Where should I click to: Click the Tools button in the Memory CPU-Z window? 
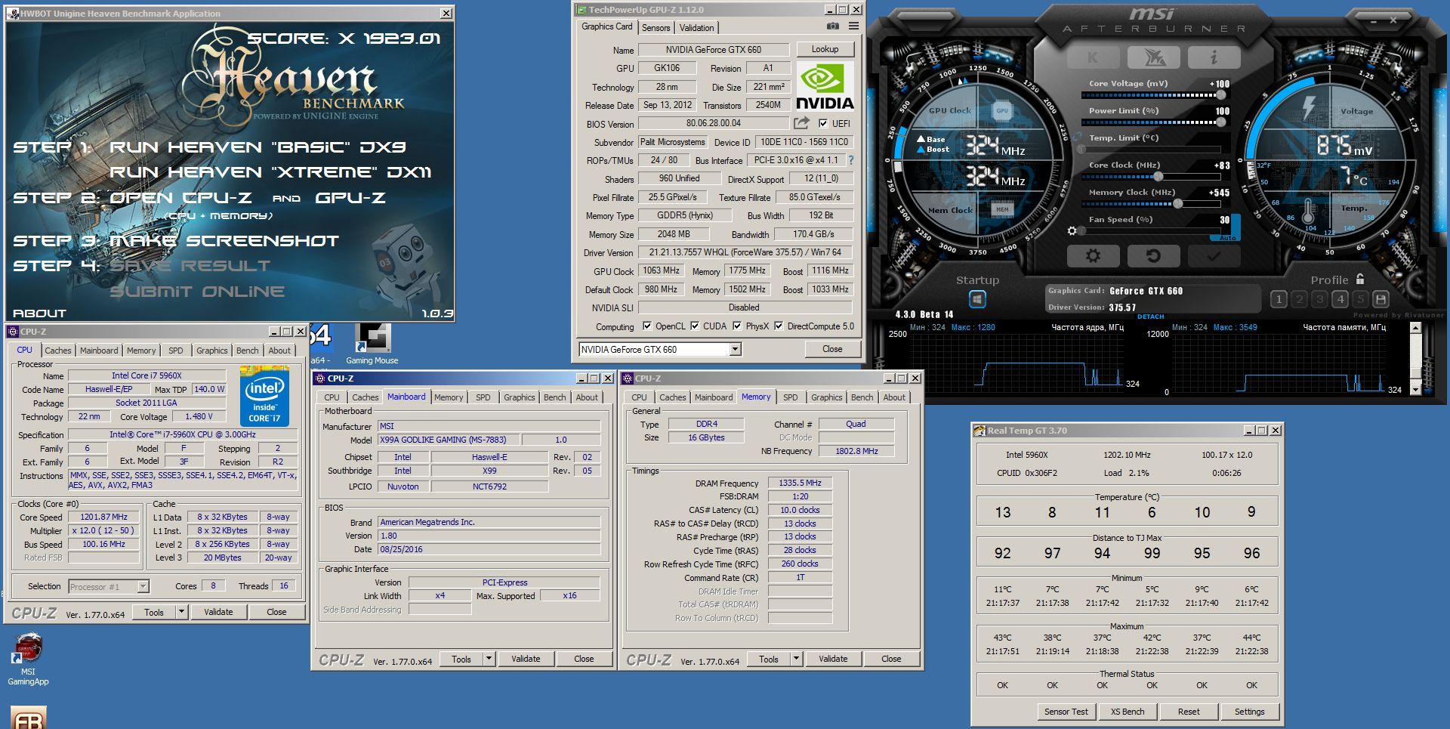click(769, 659)
